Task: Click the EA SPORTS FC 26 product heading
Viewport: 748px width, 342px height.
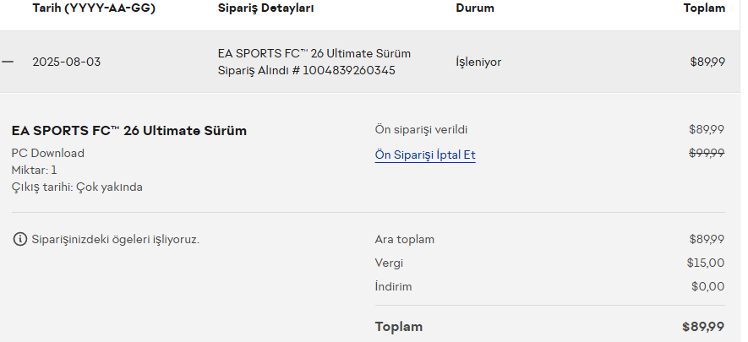Action: point(128,131)
